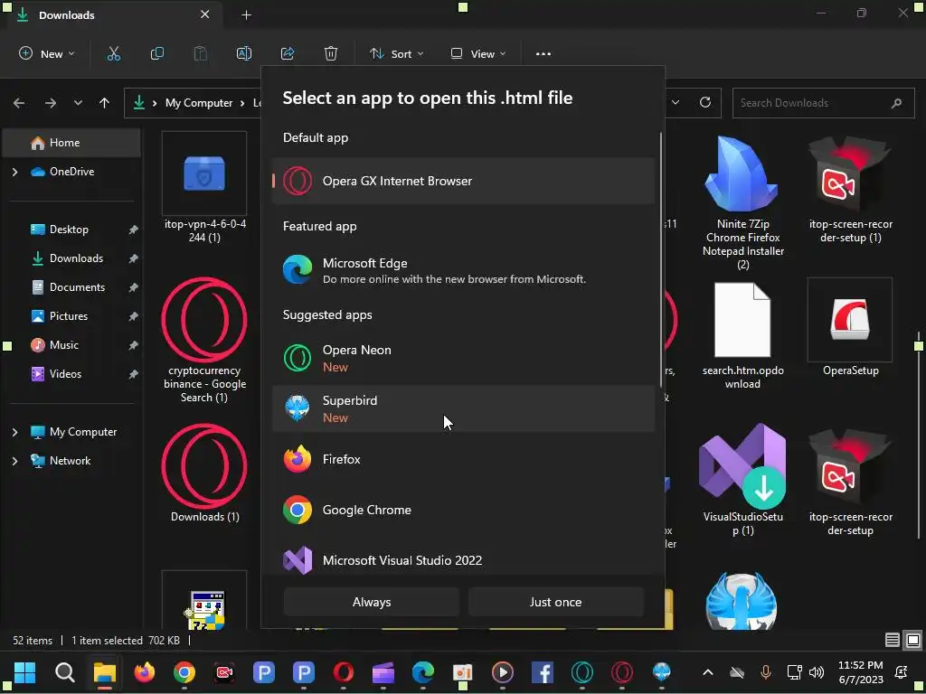The width and height of the screenshot is (926, 694).
Task: Select Home in the navigation pane
Action: coord(71,143)
